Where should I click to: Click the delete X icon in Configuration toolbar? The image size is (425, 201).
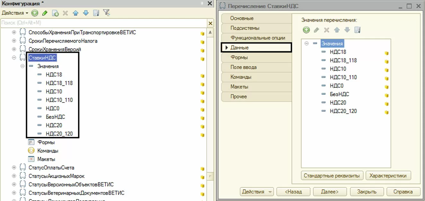point(65,13)
